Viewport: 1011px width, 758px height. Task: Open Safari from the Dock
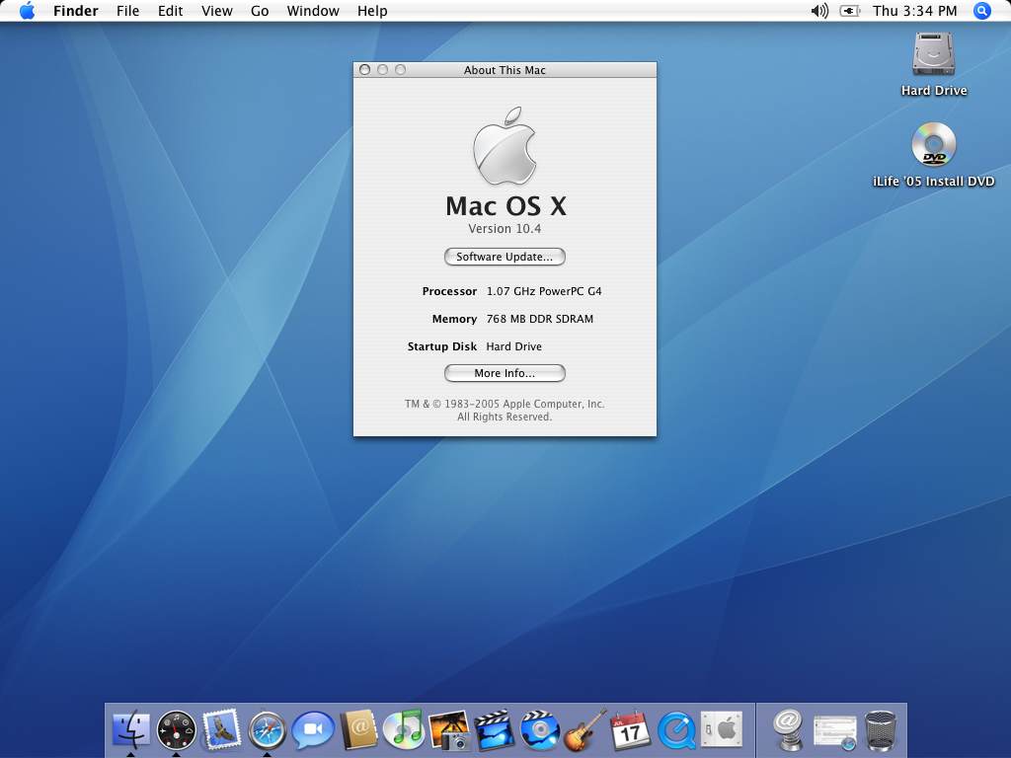coord(268,731)
